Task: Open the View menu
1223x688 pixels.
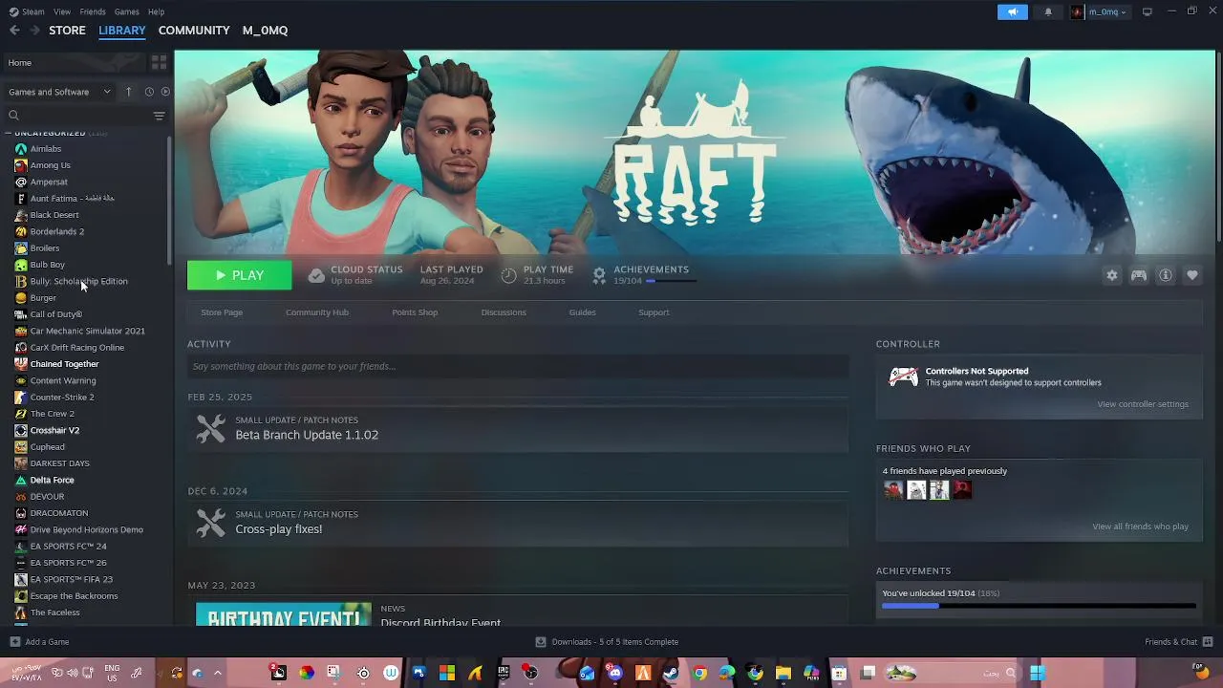Action: (62, 11)
